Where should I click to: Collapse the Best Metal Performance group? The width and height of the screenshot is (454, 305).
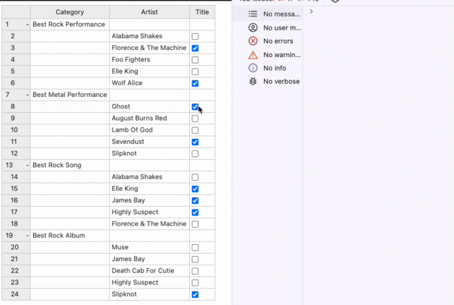pos(27,95)
